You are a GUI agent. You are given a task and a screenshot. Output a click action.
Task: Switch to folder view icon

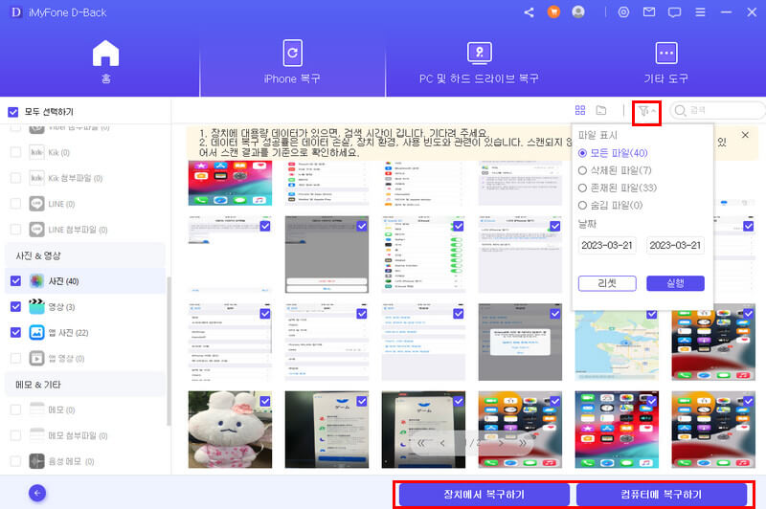coord(601,110)
